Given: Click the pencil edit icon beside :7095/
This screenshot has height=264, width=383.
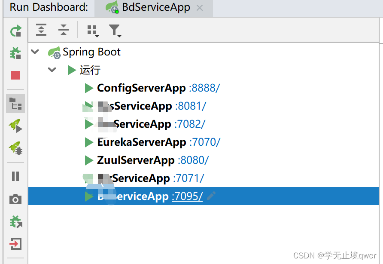Looking at the screenshot, I should 211,196.
